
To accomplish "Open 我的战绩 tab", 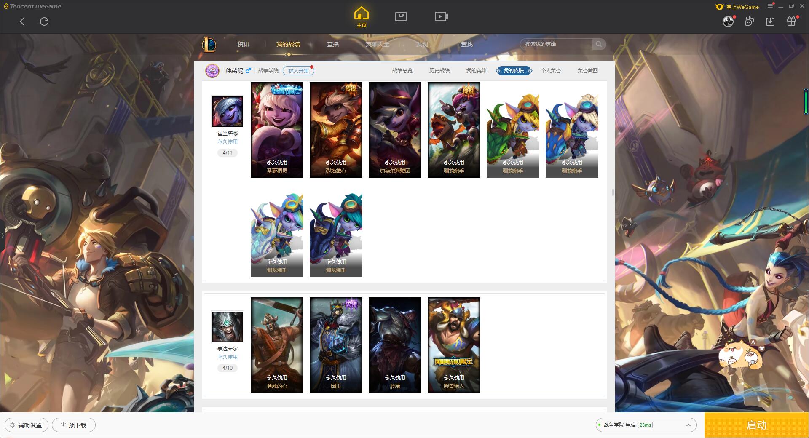I will (x=288, y=44).
